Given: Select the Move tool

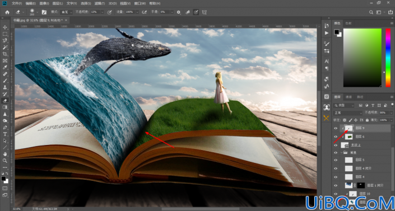Looking at the screenshot, I should click(x=5, y=27).
